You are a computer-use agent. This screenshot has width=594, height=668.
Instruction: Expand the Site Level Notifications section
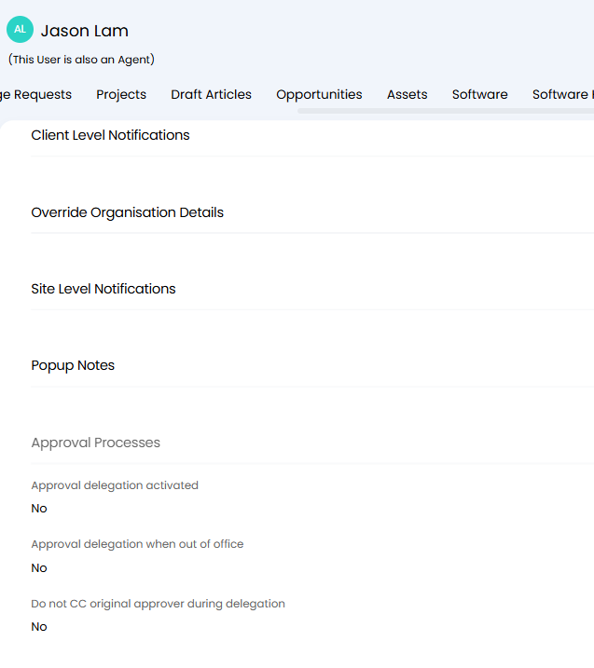pyautogui.click(x=104, y=289)
